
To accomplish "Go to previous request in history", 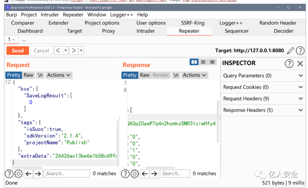I will pos(58,51).
